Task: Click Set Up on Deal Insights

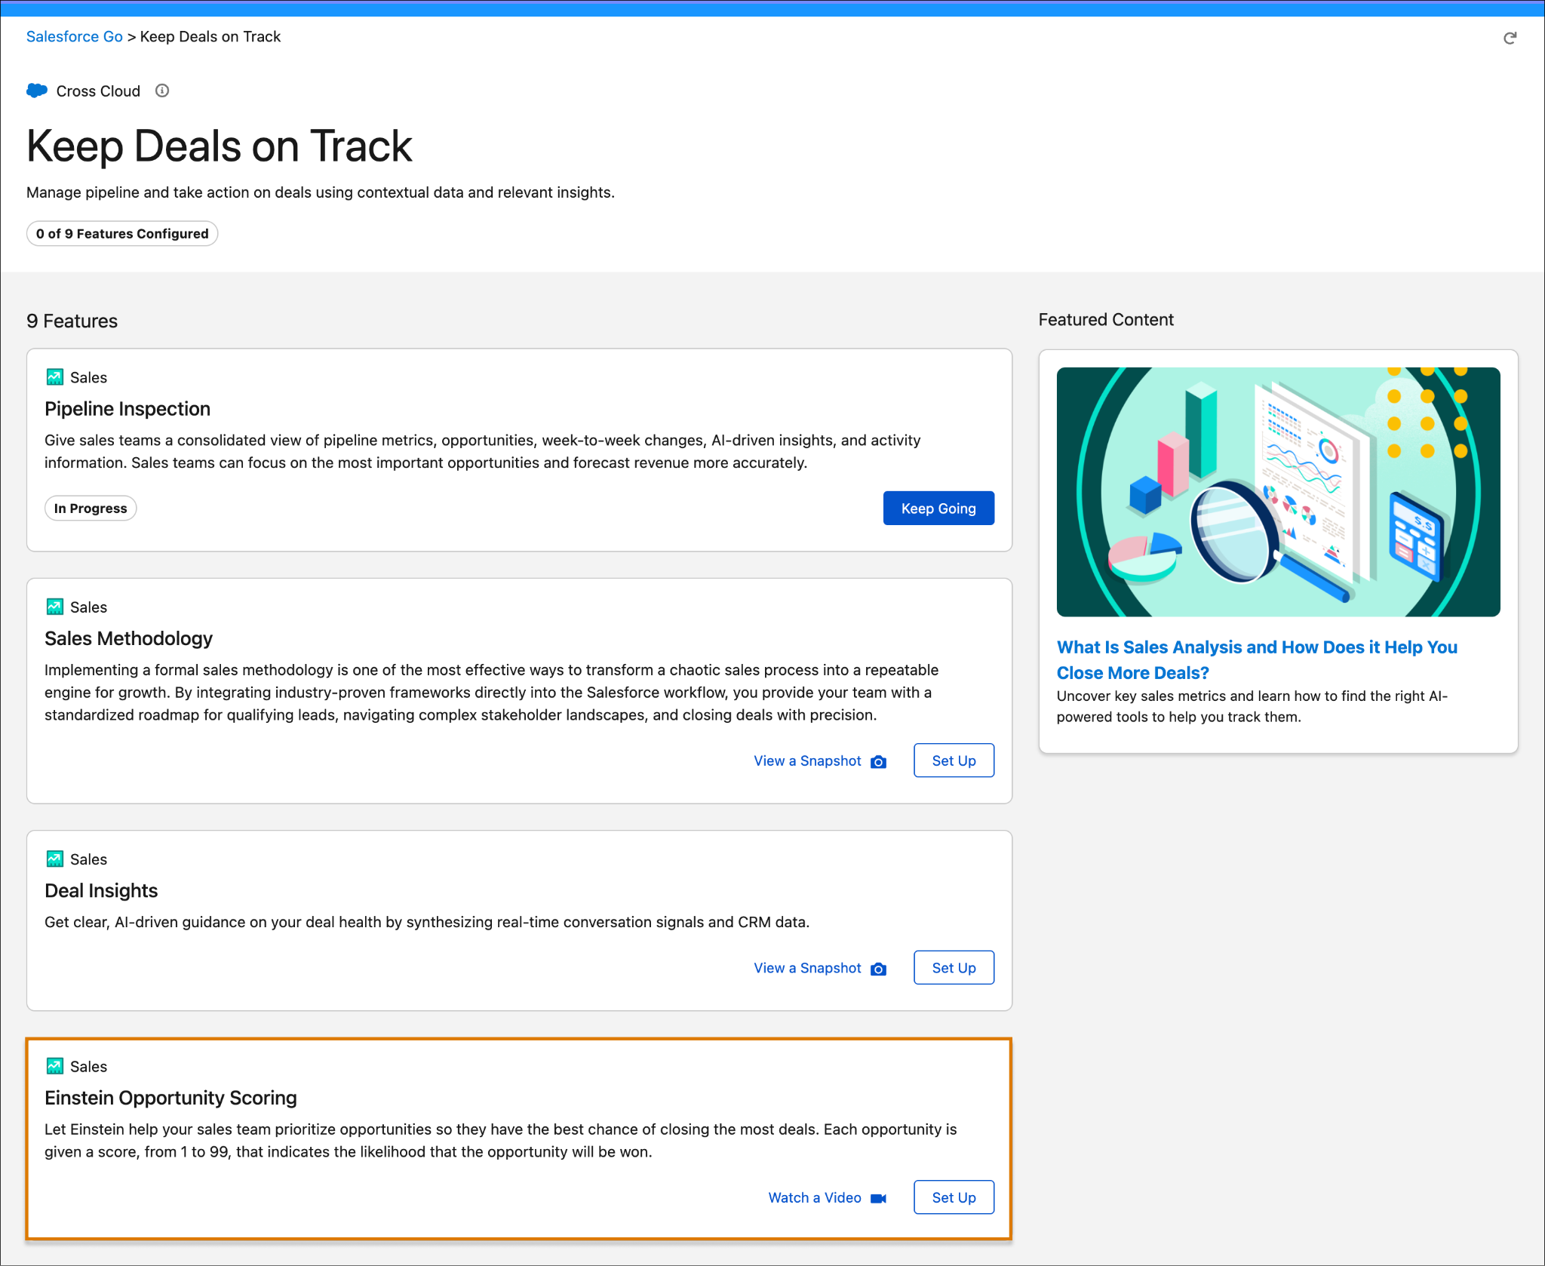Action: click(x=954, y=967)
